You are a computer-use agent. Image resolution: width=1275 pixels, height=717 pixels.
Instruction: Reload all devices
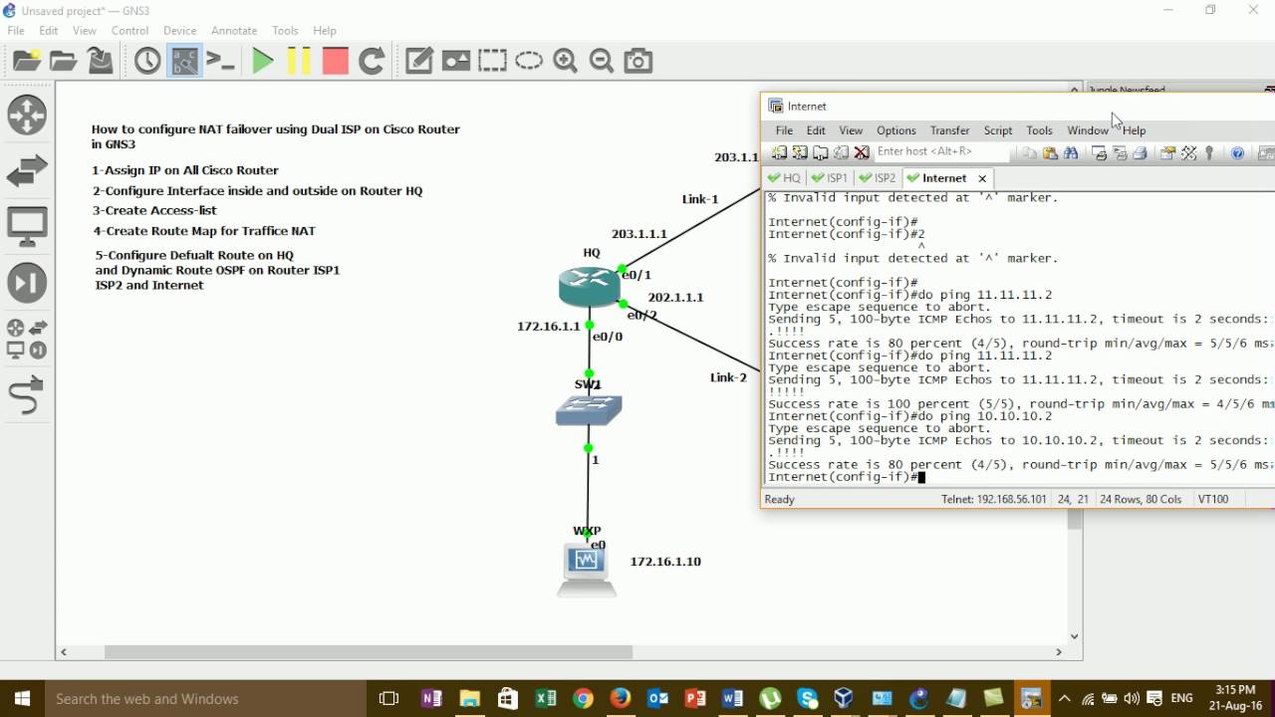pyautogui.click(x=372, y=61)
